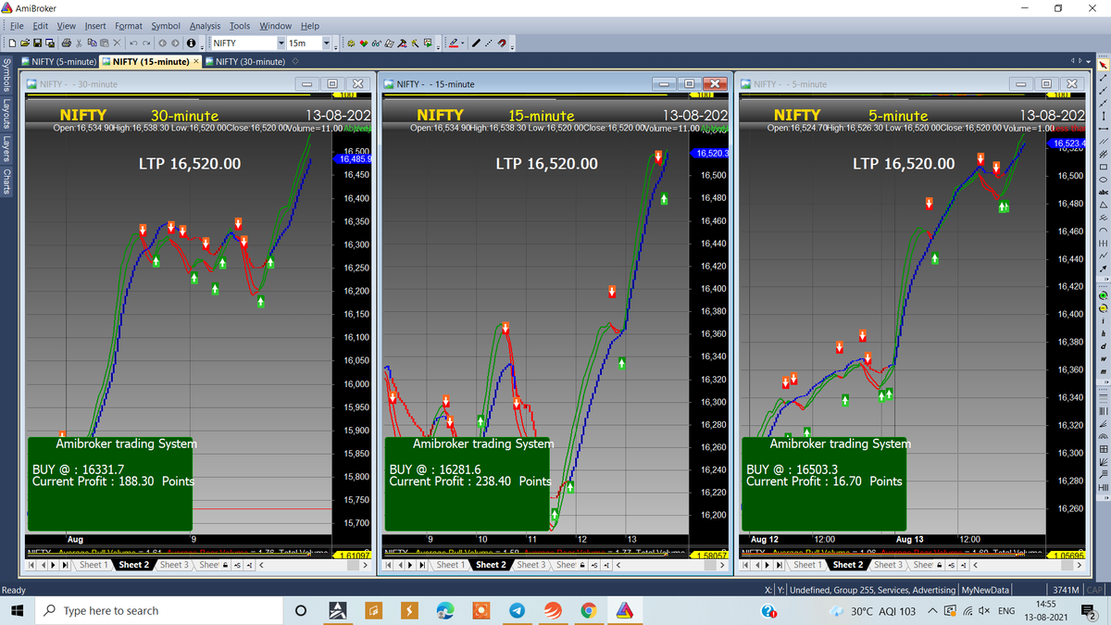Open the Tools menu

pyautogui.click(x=240, y=26)
